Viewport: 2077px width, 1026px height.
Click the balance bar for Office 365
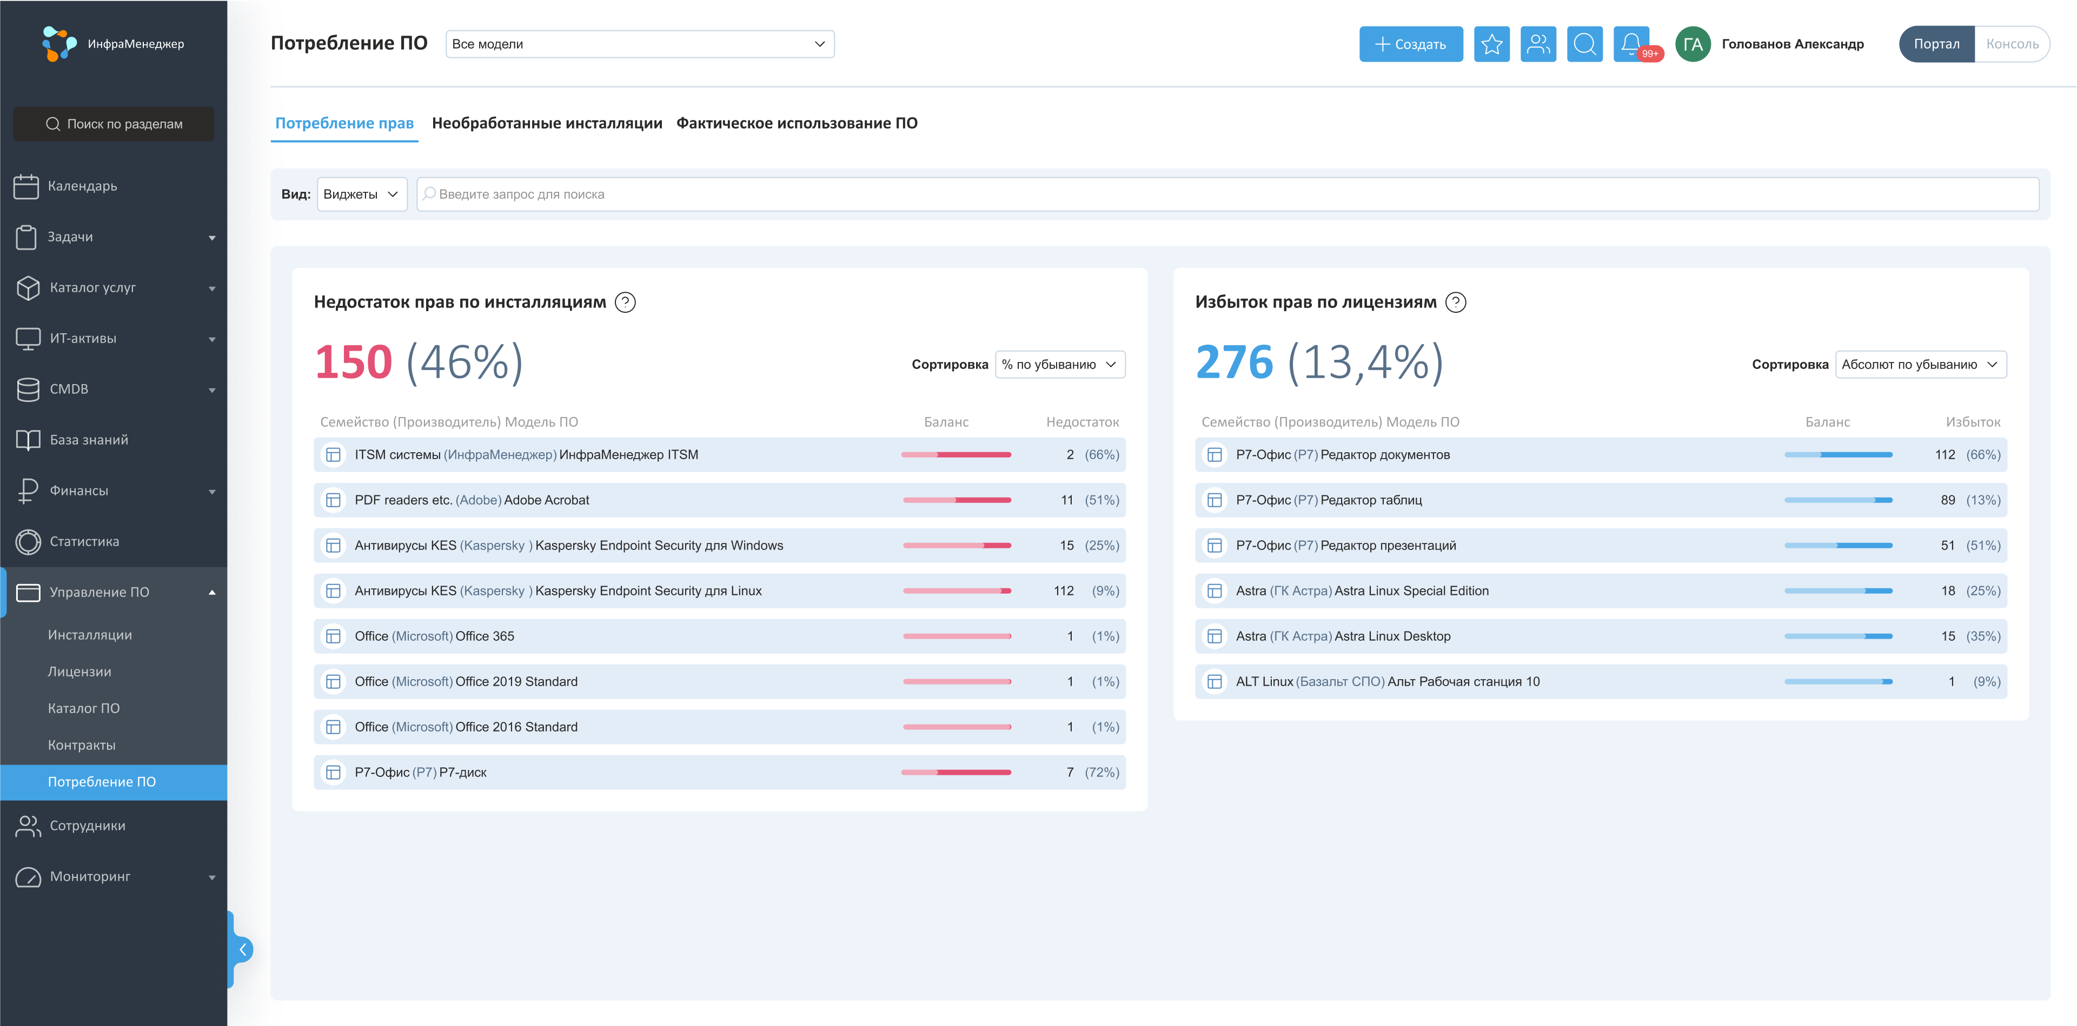[x=956, y=636]
